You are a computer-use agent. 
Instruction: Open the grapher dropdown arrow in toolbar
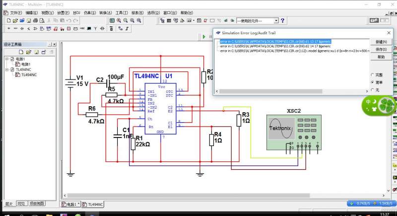[194, 21]
